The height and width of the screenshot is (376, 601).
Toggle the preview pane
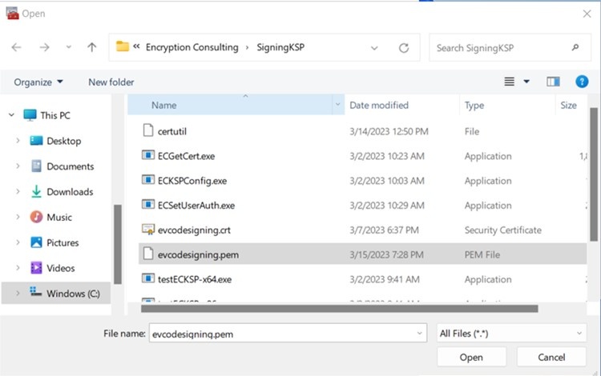point(553,82)
